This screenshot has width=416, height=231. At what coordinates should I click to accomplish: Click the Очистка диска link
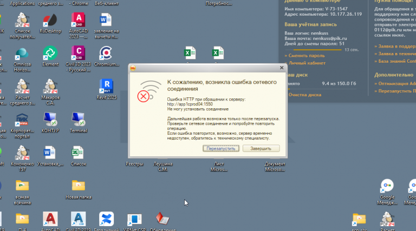coord(304,95)
